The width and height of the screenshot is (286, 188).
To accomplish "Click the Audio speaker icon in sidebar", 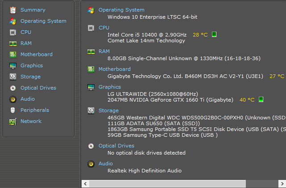I will 12,99.
